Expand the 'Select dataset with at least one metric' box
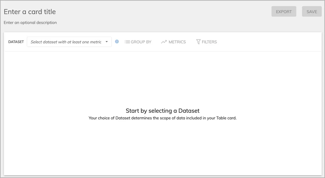Image resolution: width=325 pixels, height=178 pixels. (69, 42)
